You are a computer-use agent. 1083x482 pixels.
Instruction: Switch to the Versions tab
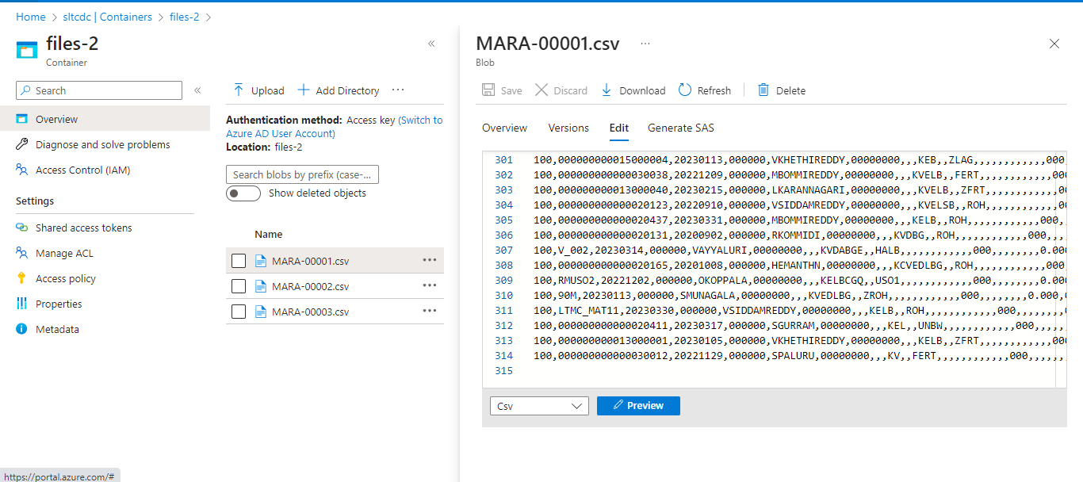coord(568,128)
